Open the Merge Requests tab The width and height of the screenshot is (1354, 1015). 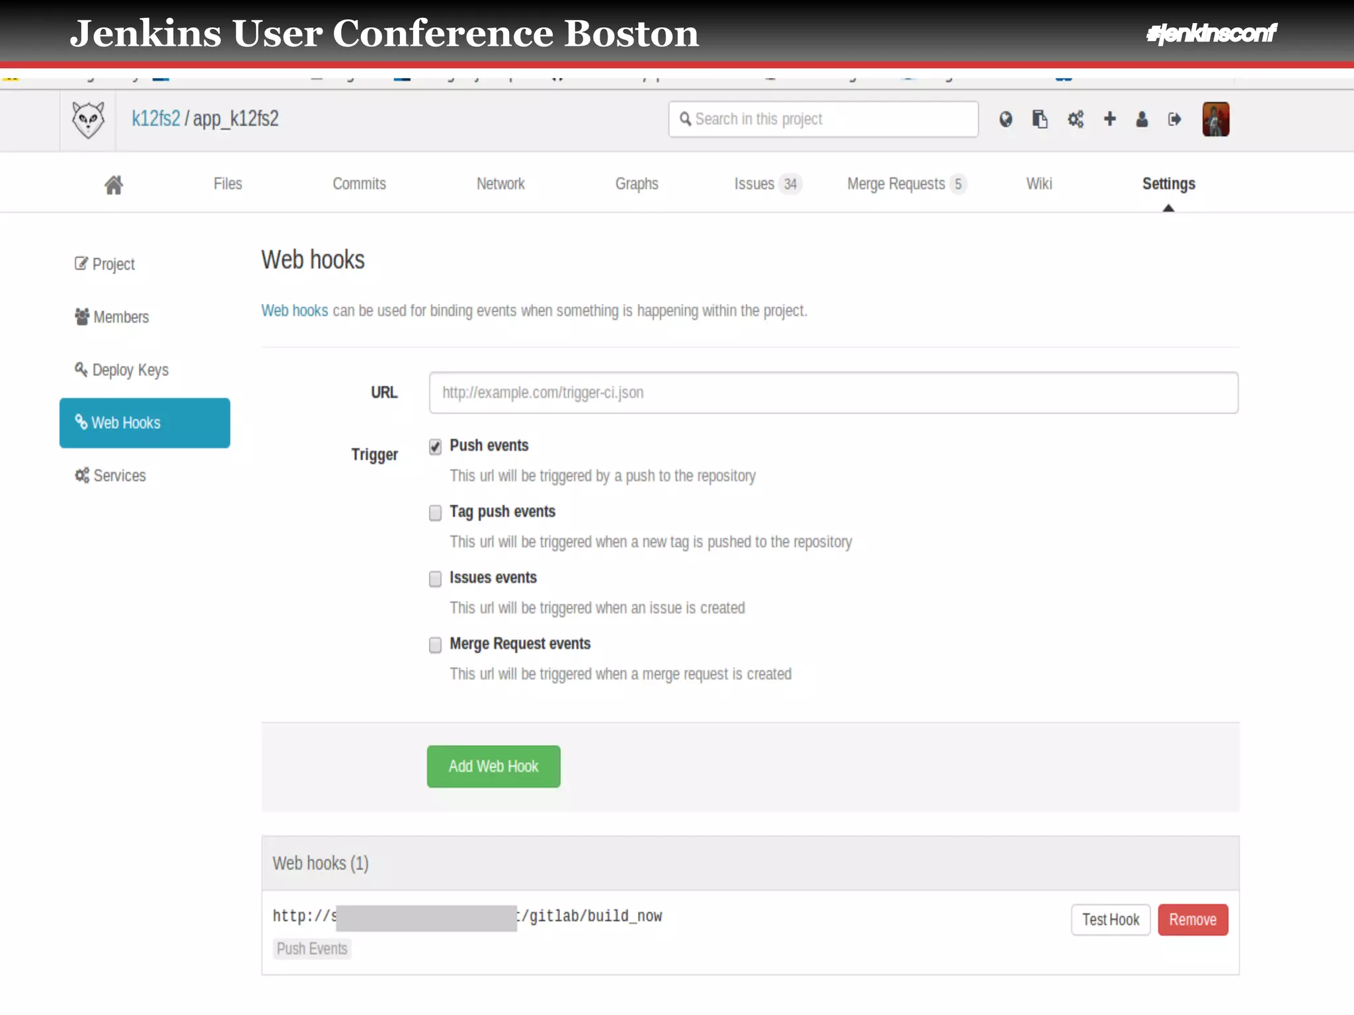[x=906, y=184]
